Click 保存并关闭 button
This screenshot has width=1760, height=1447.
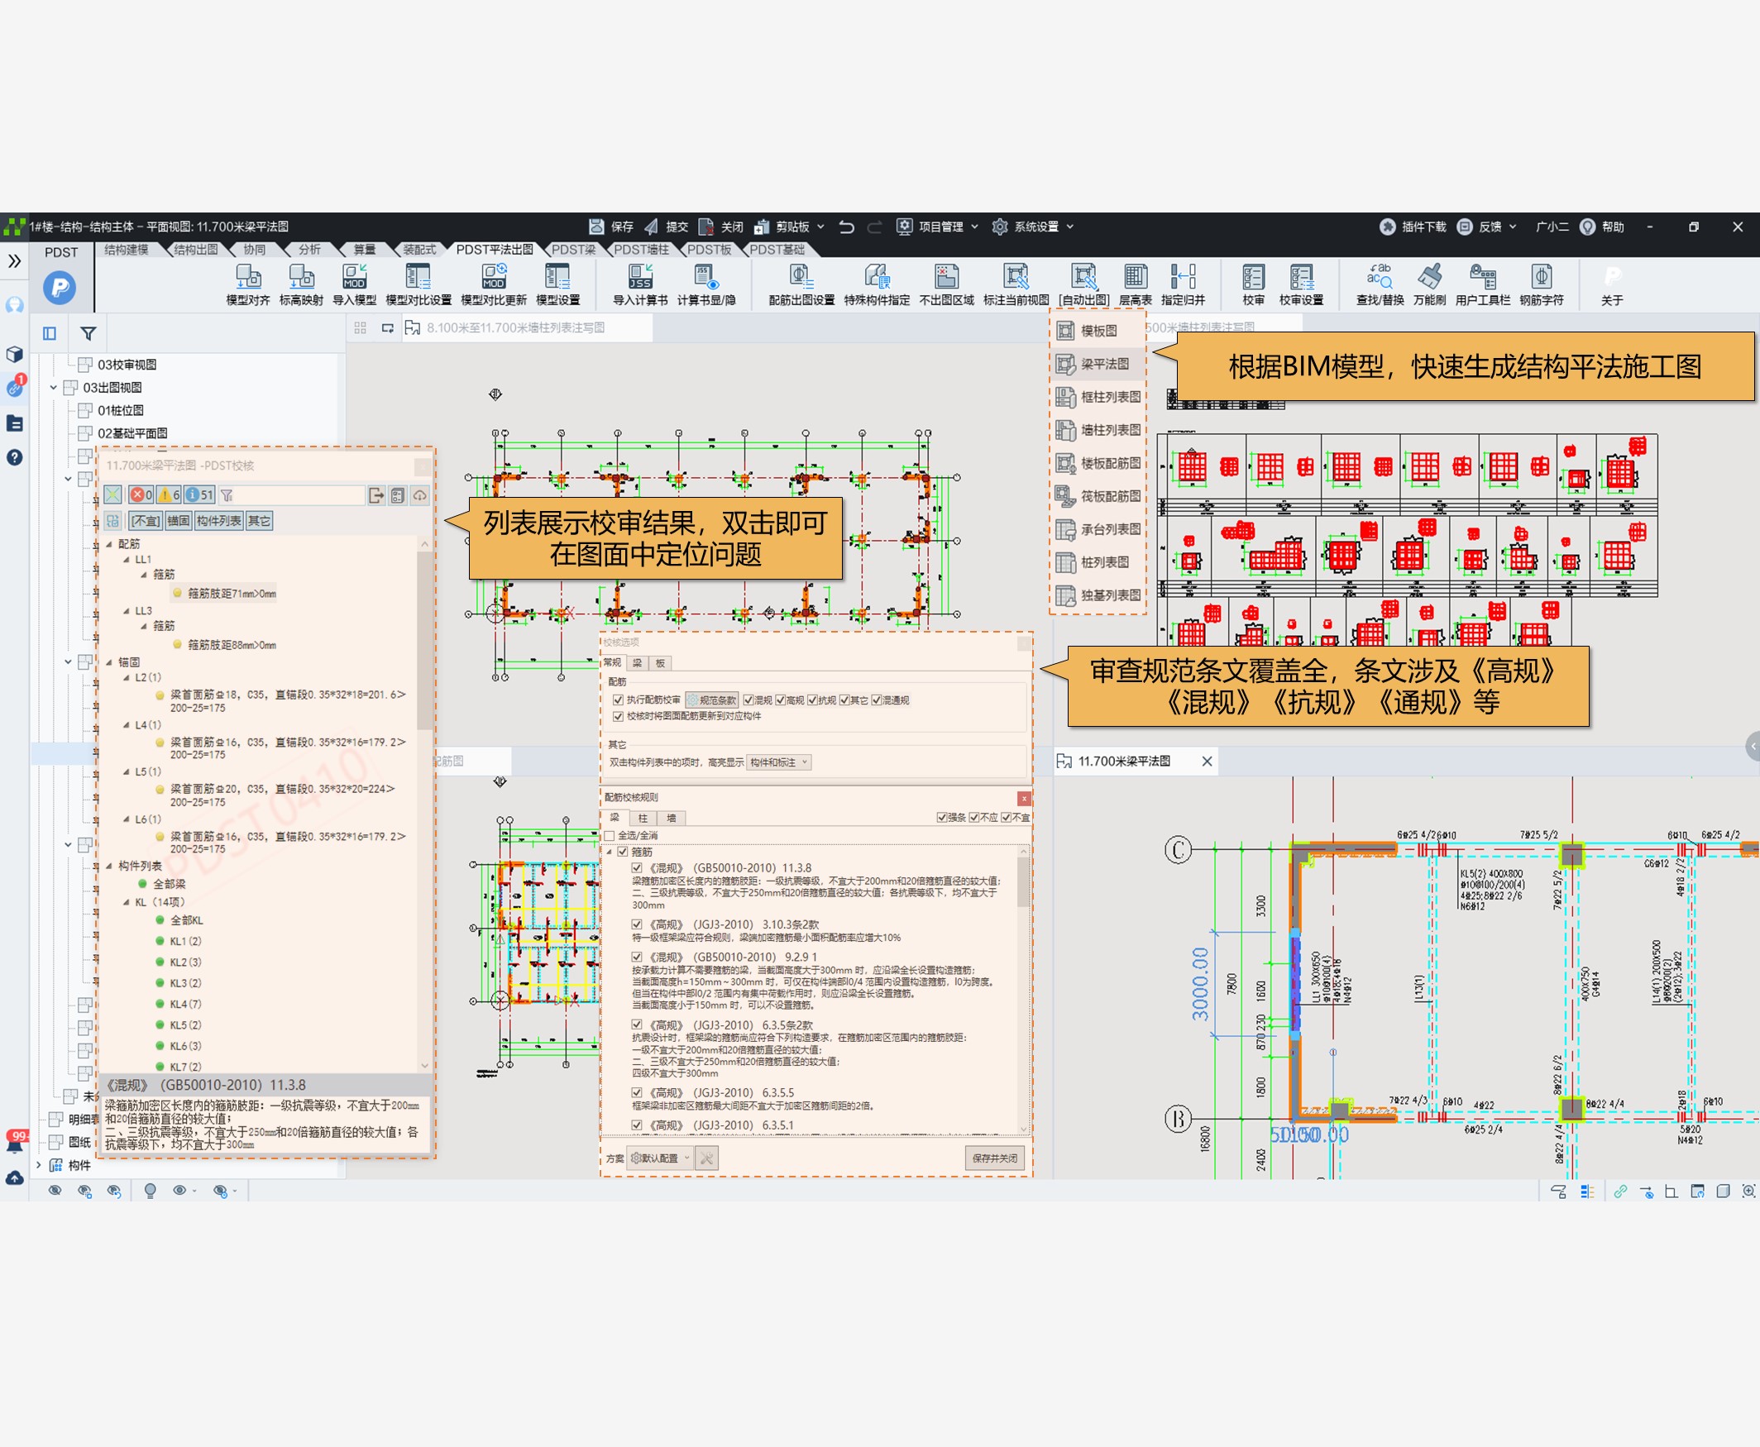click(994, 1158)
